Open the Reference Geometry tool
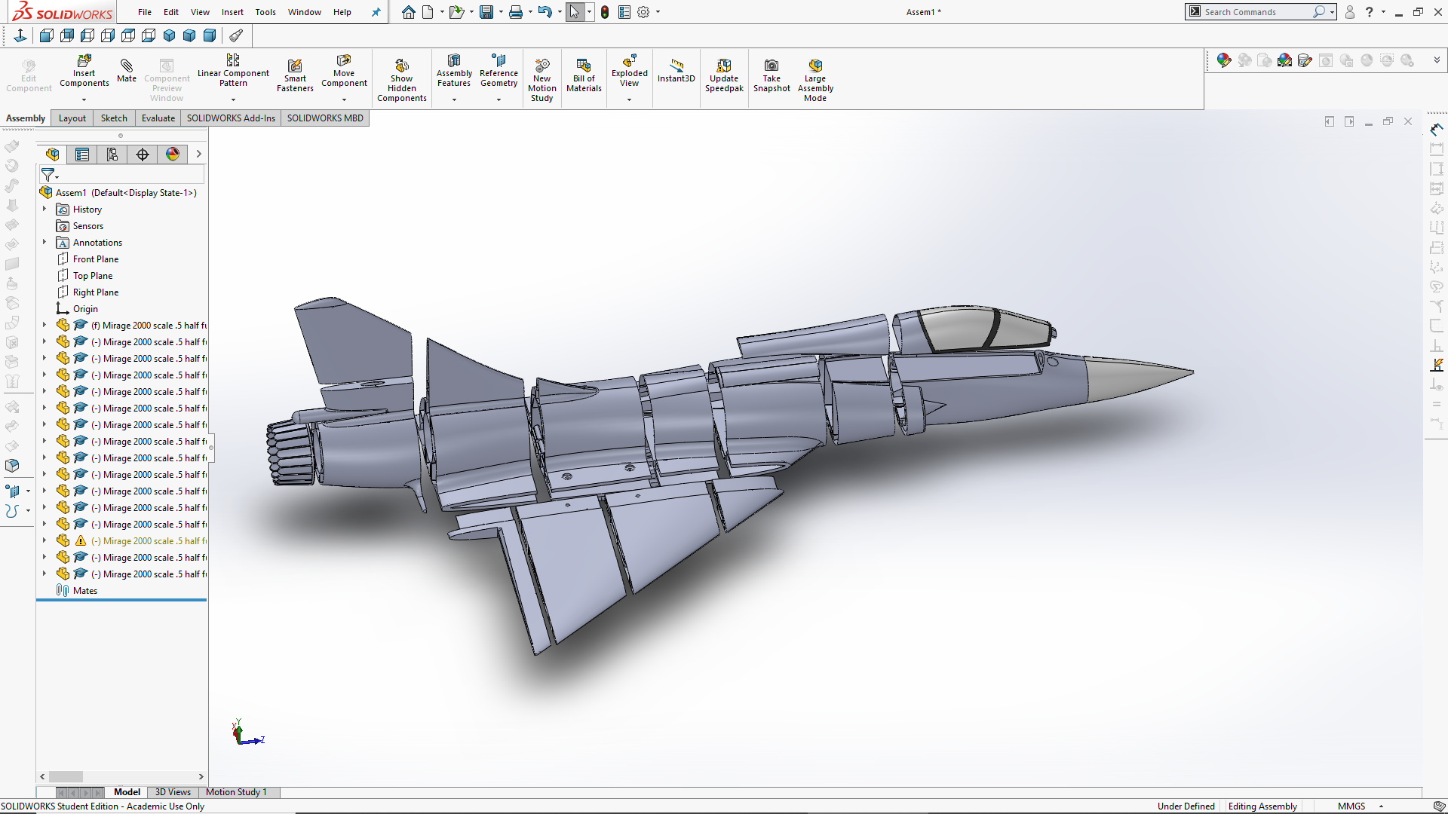Image resolution: width=1448 pixels, height=814 pixels. 499,72
